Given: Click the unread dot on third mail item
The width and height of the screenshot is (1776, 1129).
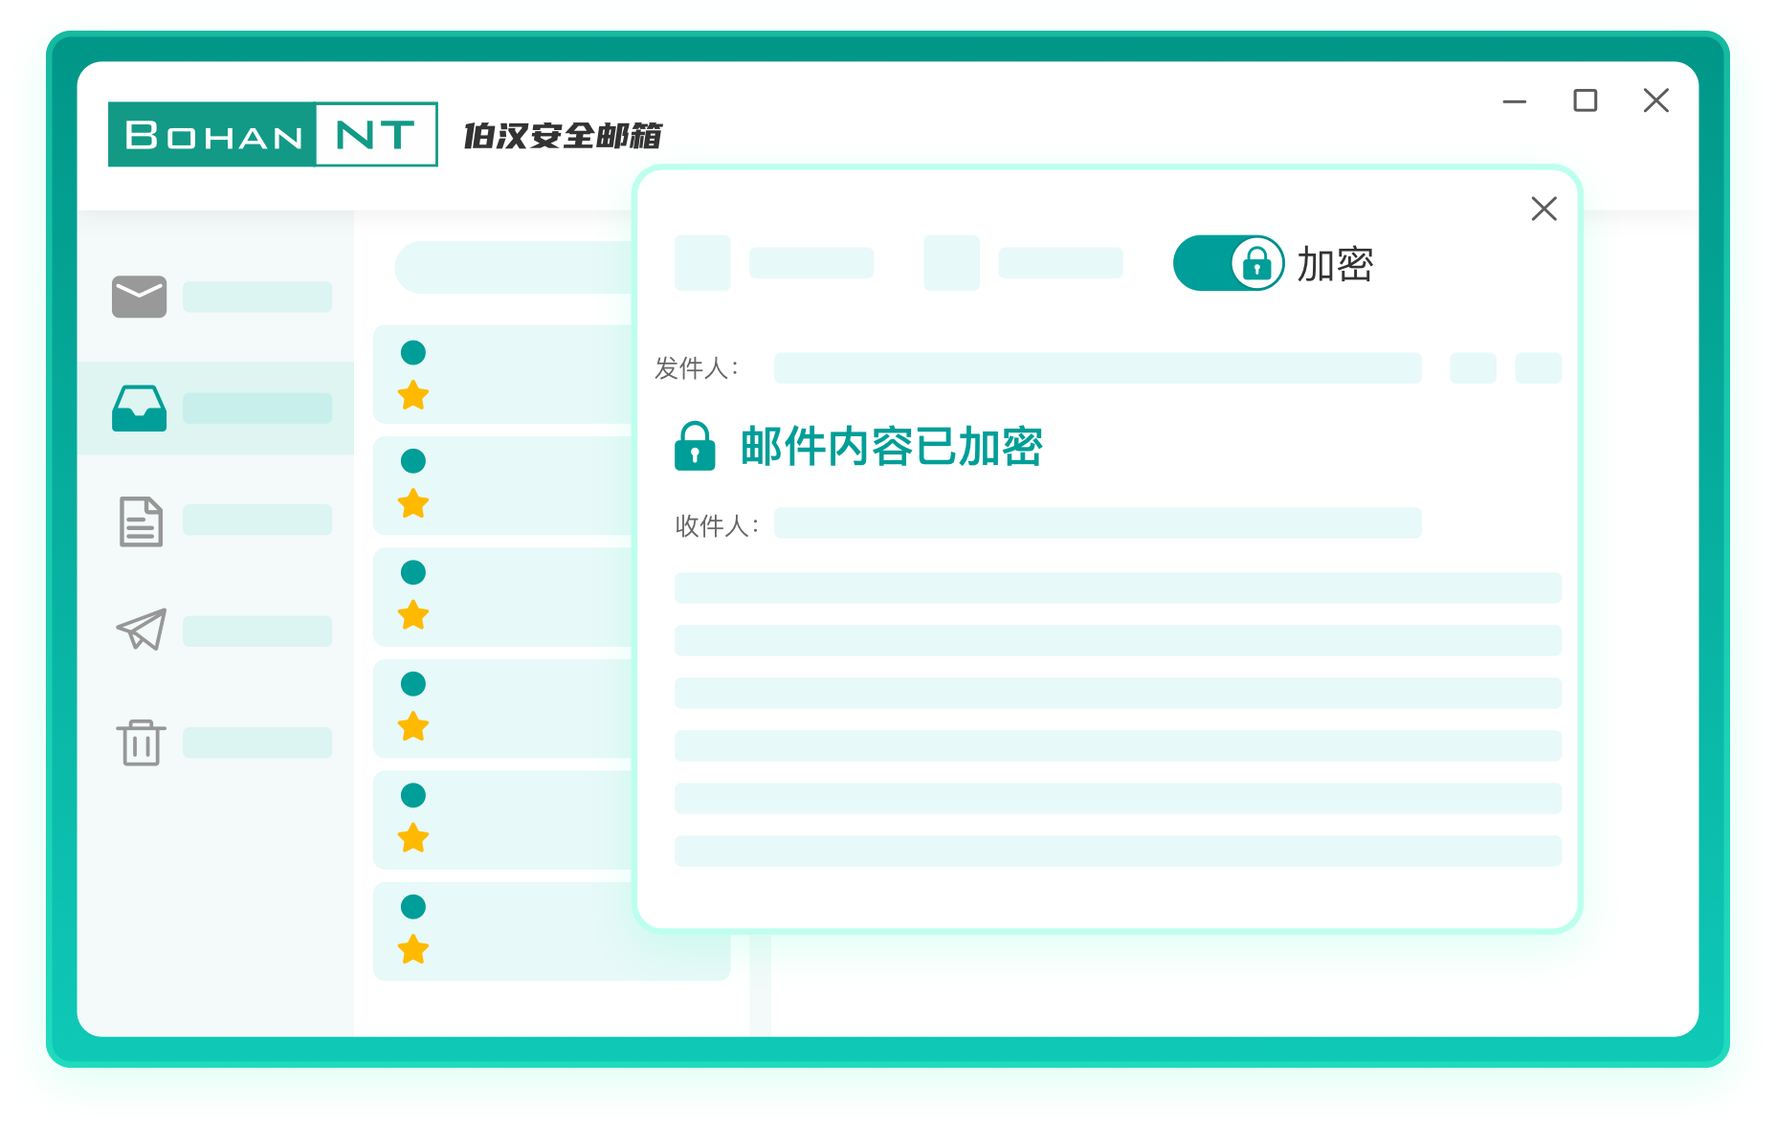Looking at the screenshot, I should point(413,572).
